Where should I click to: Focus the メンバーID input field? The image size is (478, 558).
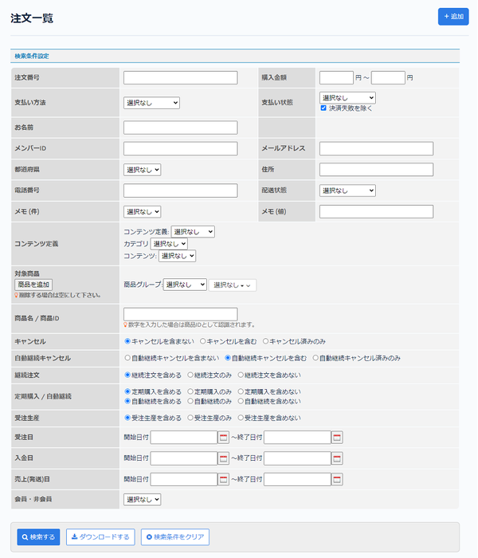[x=181, y=148]
